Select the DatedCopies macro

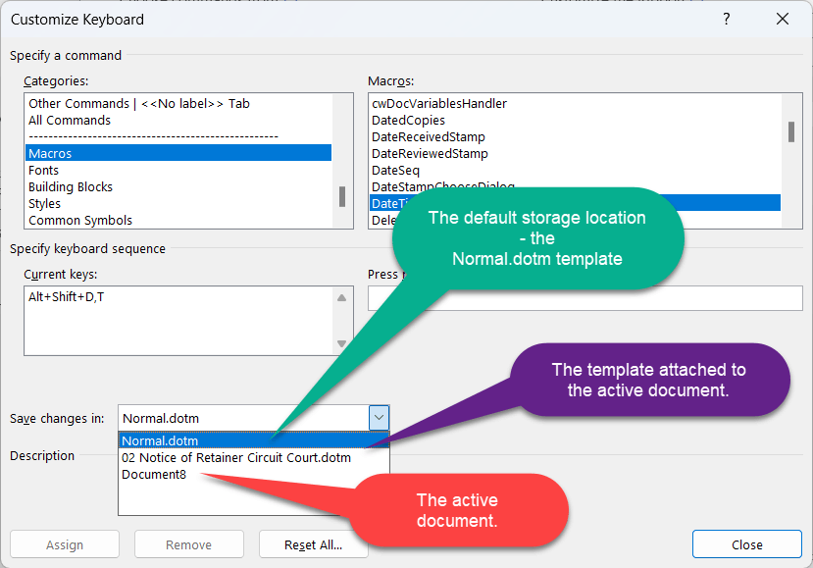tap(408, 120)
